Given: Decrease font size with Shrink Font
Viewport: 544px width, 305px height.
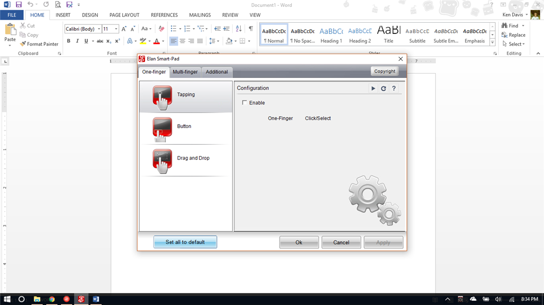Looking at the screenshot, I should [132, 29].
